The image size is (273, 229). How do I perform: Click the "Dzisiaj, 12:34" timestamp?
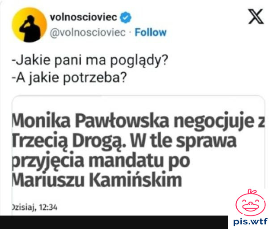(x=34, y=207)
